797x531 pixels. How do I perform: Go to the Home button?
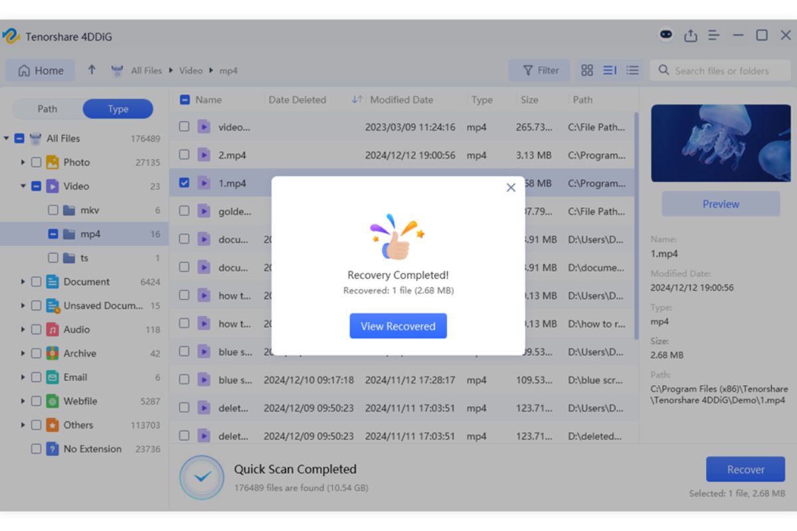coord(41,70)
